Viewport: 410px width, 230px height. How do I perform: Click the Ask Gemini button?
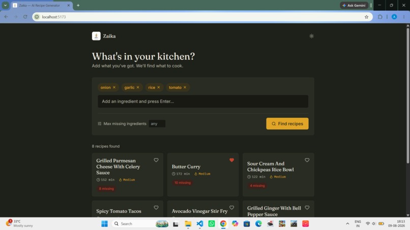(354, 5)
